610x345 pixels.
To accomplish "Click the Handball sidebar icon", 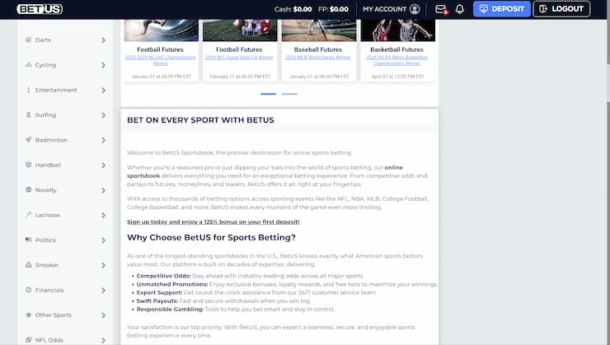I will click(28, 165).
